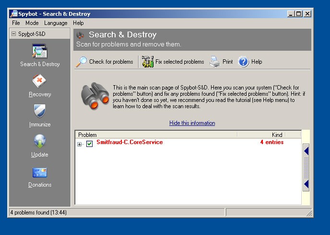This screenshot has width=330, height=235.
Task: Expand the Smitfraud-C.CoreService entry
Action: point(79,144)
